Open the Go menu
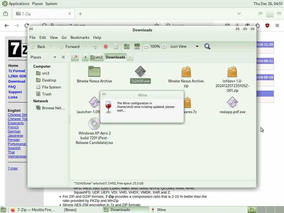The image size is (284, 213). point(64,37)
